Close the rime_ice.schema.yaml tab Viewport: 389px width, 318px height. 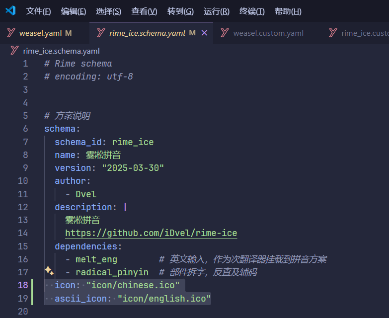pos(204,33)
